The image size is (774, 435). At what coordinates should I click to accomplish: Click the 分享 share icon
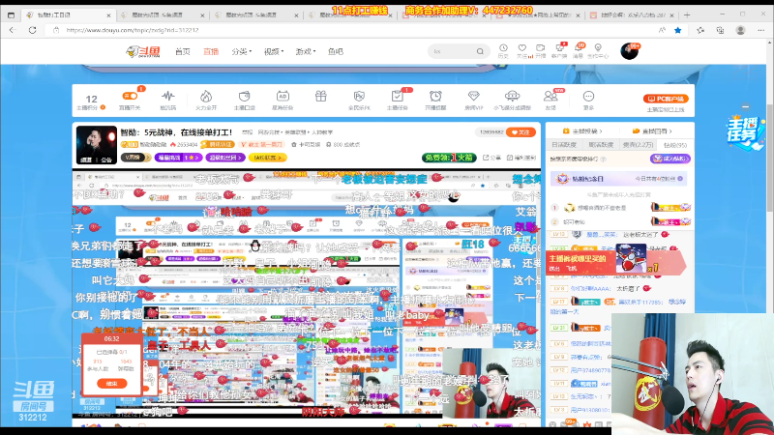tap(491, 158)
